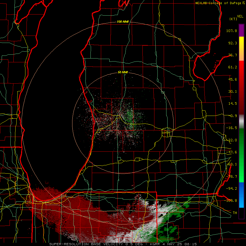
Task: Select the -32.0 scale value
Action: coord(232,140)
